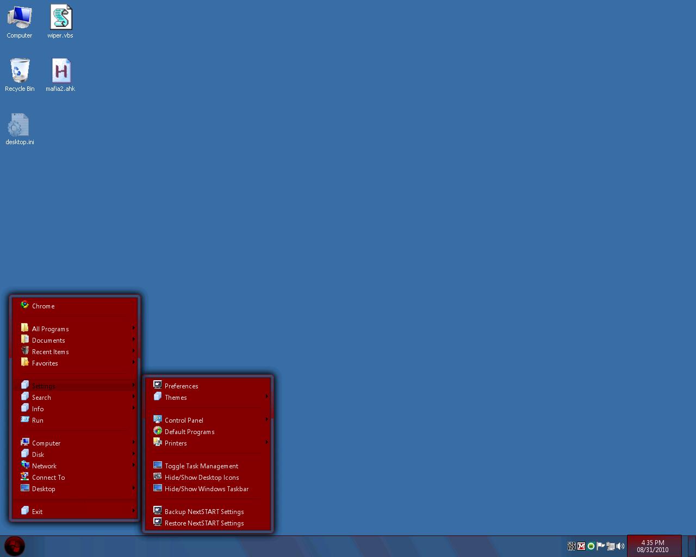Click the taskbar clock showing 4:35 PM
Screen dimensions: 696x557
(653, 546)
